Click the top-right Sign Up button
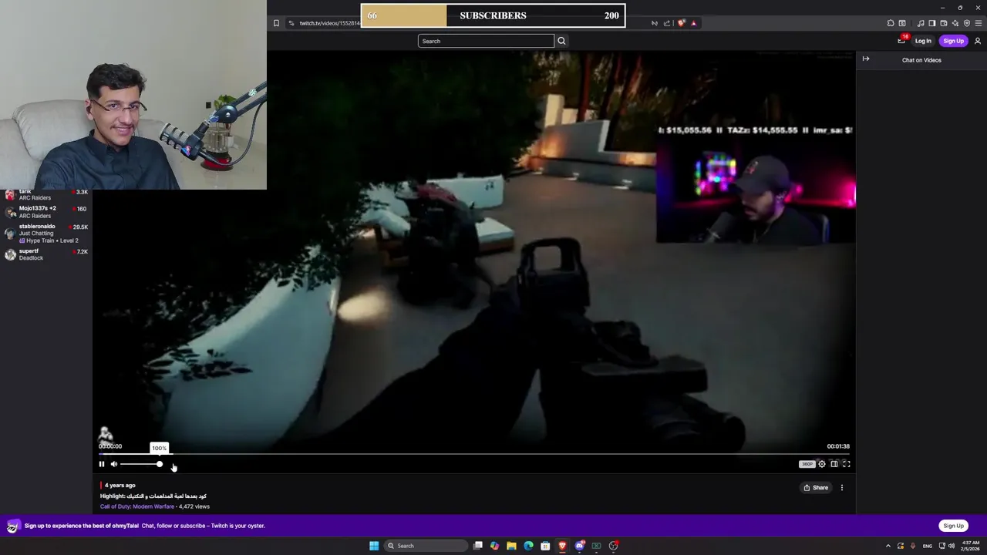 (x=954, y=41)
